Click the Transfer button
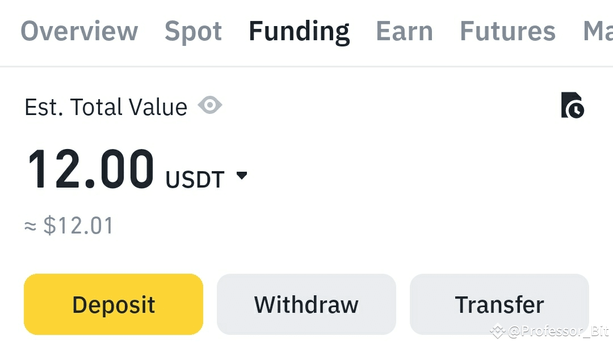The width and height of the screenshot is (613, 344). (499, 305)
